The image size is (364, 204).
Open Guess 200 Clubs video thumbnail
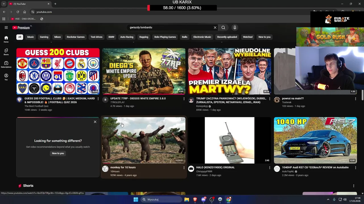coord(58,71)
